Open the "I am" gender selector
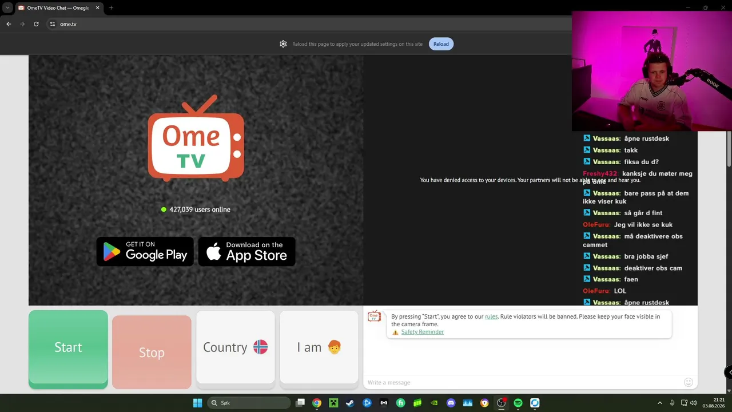The width and height of the screenshot is (732, 412). point(319,347)
